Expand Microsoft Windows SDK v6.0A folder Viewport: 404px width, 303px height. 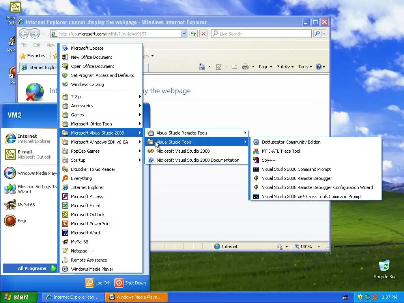(x=101, y=142)
